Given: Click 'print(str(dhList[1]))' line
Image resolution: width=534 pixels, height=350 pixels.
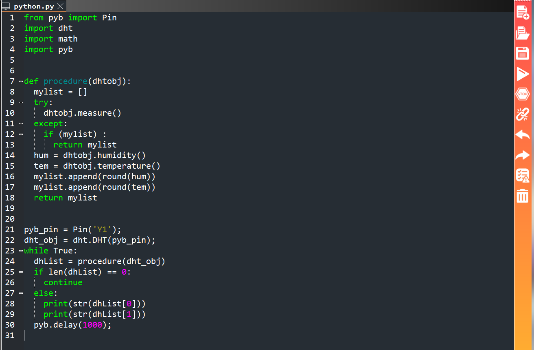Looking at the screenshot, I should click(x=95, y=314).
